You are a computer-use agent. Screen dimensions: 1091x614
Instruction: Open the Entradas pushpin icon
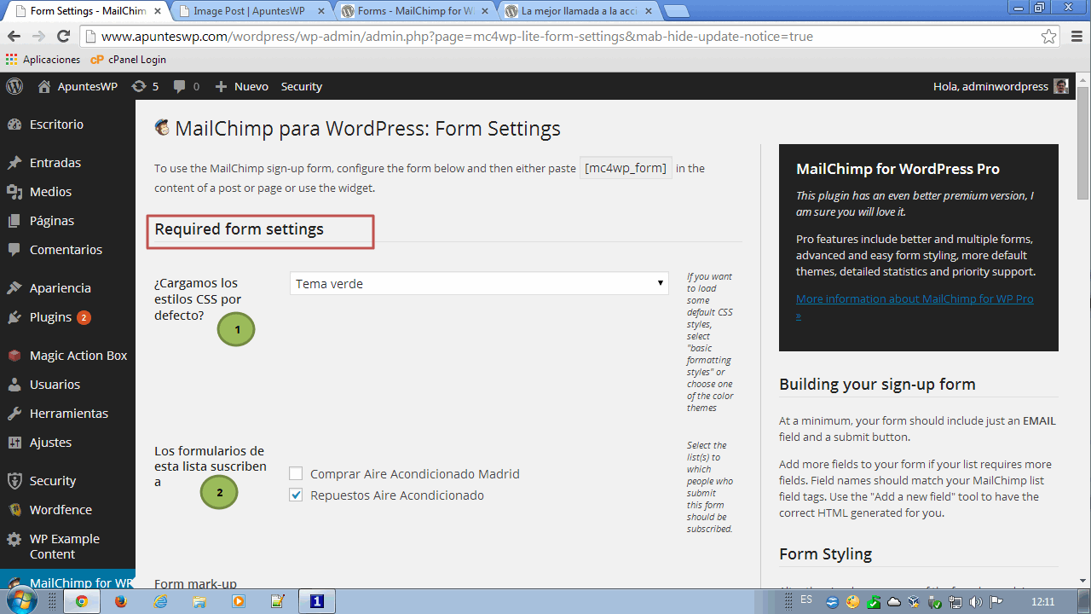[x=14, y=163]
